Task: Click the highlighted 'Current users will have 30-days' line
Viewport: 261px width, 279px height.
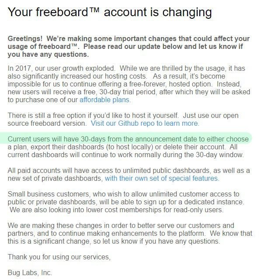Action: [x=128, y=139]
